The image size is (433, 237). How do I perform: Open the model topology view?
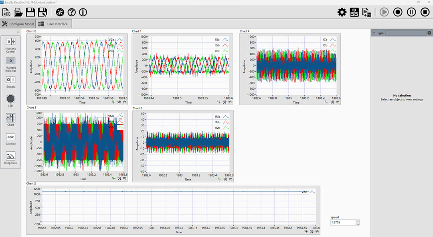[354, 12]
